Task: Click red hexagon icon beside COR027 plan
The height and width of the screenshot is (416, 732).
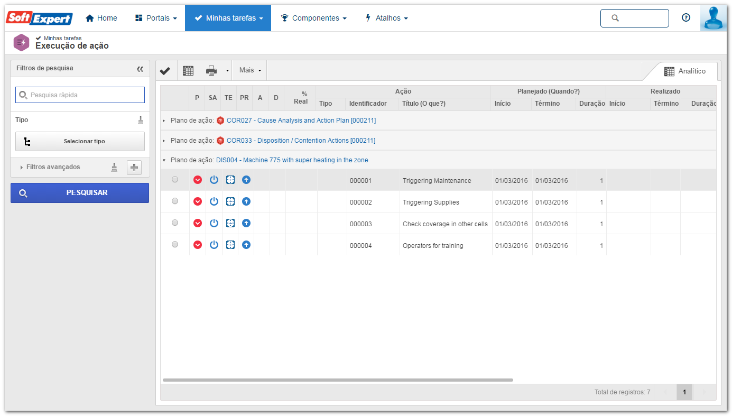Action: coord(220,121)
